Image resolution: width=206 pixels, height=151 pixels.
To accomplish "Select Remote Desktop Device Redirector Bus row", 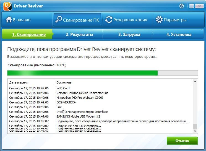I will tap(100, 93).
